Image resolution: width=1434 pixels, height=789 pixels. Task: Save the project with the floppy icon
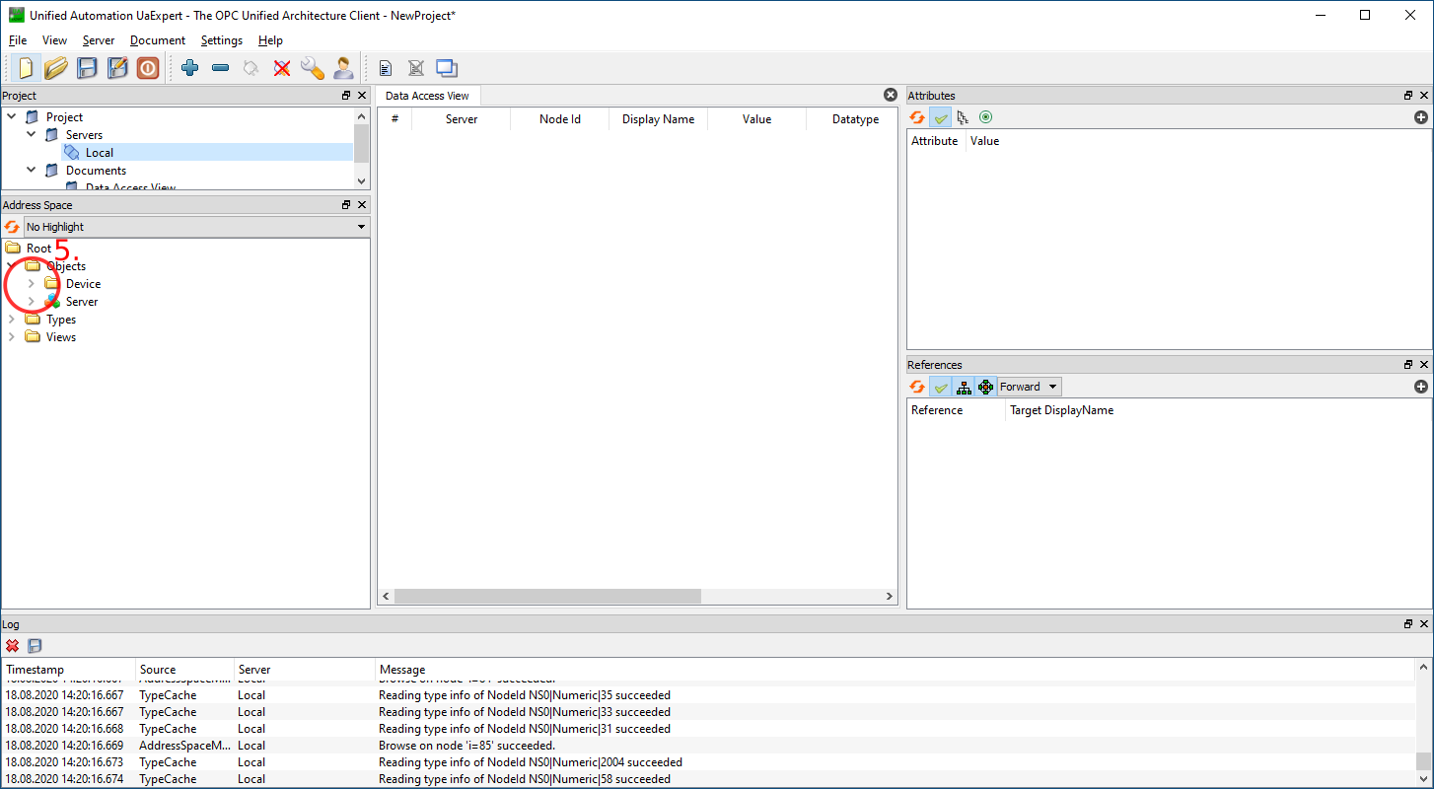pos(87,68)
